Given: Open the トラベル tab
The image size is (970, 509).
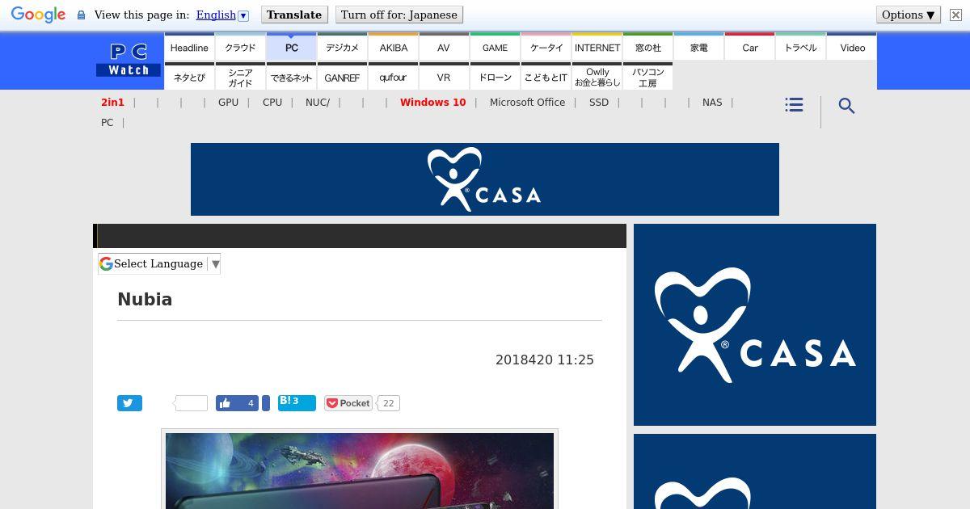Looking at the screenshot, I should coord(801,48).
